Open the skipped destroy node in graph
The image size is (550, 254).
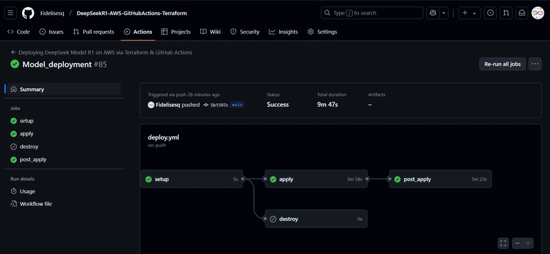(316, 219)
